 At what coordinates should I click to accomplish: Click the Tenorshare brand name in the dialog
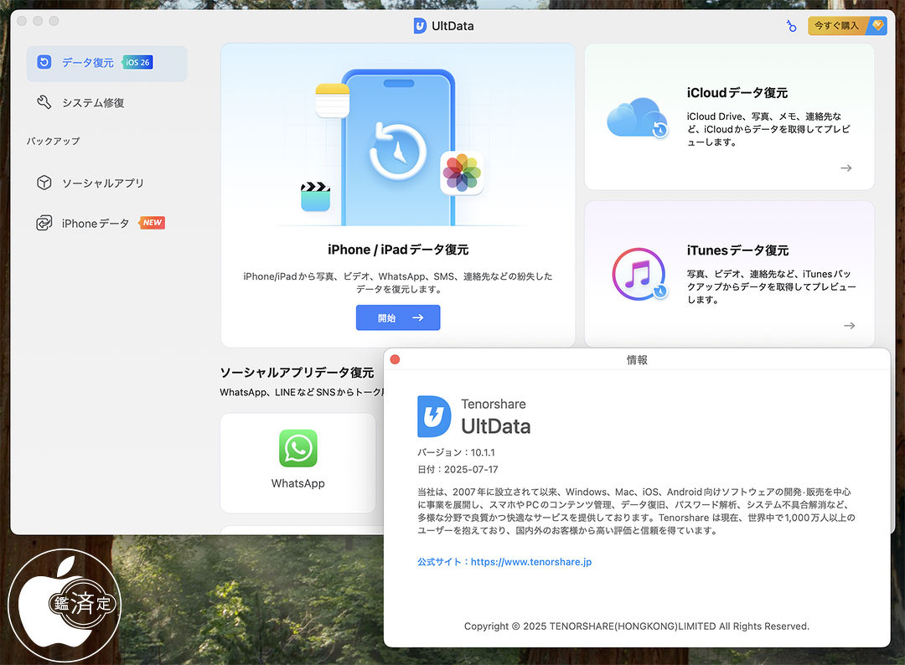494,404
